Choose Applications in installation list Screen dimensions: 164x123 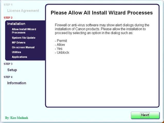click(20, 57)
